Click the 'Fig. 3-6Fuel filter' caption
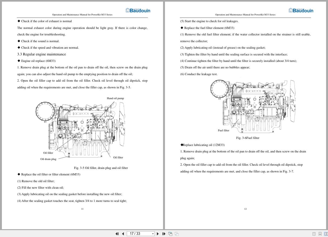Image resolution: width=328 pixels, height=237 pixels. tap(248, 138)
